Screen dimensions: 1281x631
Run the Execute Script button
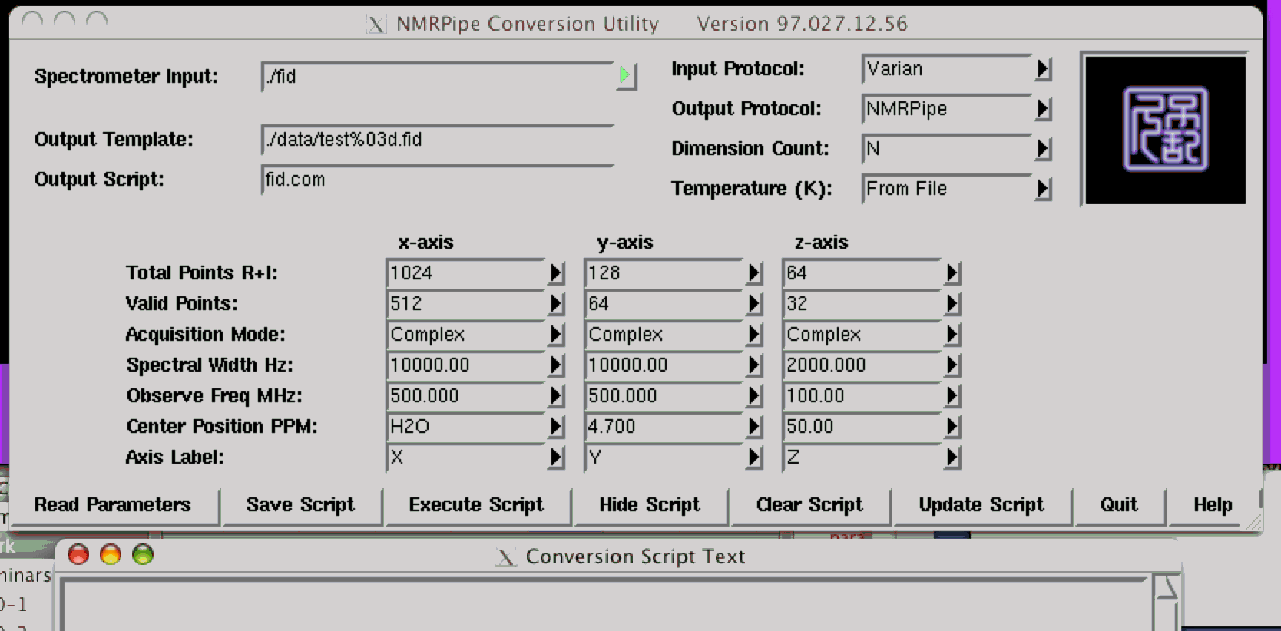[475, 505]
